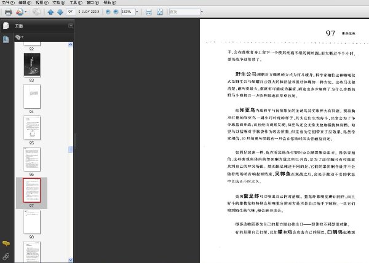Open the 文档 (Document) menu
The height and width of the screenshot is (263, 369).
coord(58,2)
